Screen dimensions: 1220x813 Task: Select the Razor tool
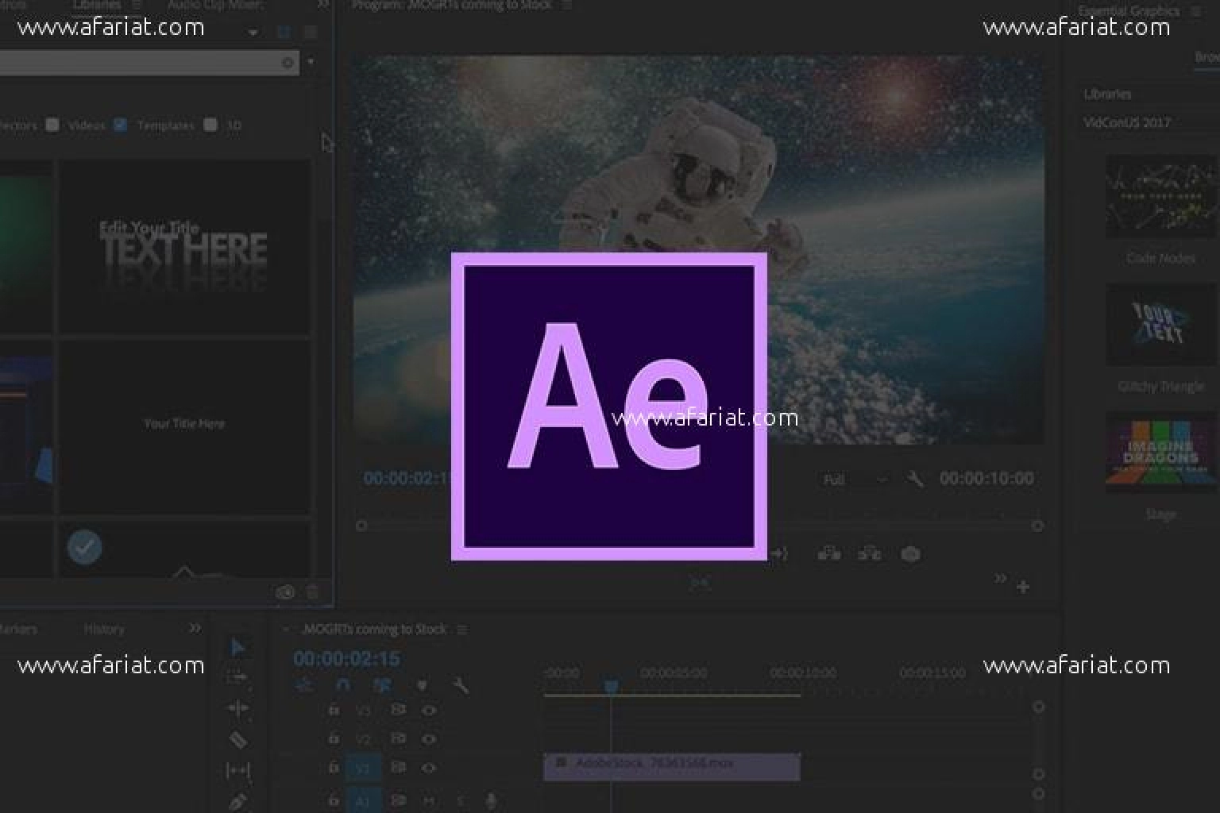(237, 740)
